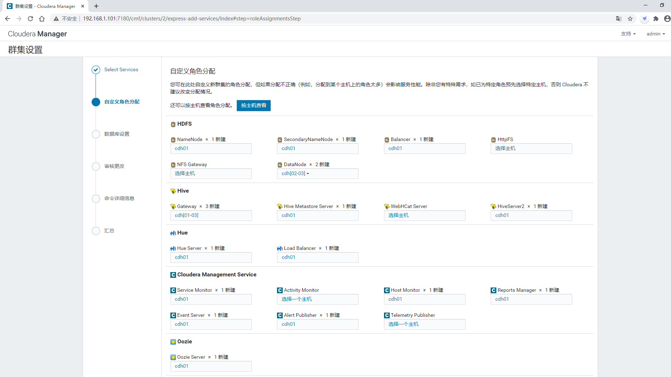Image resolution: width=671 pixels, height=377 pixels.
Task: Select 自定义角色分配 step
Action: 122,102
